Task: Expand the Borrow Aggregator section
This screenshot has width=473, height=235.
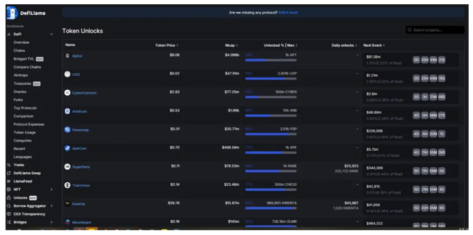Action: (x=52, y=206)
